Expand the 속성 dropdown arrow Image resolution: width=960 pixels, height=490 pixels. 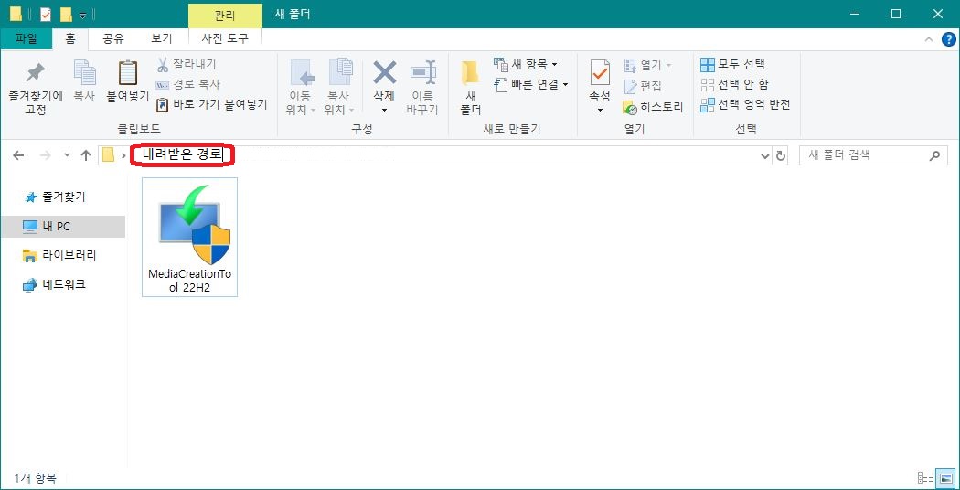click(600, 111)
